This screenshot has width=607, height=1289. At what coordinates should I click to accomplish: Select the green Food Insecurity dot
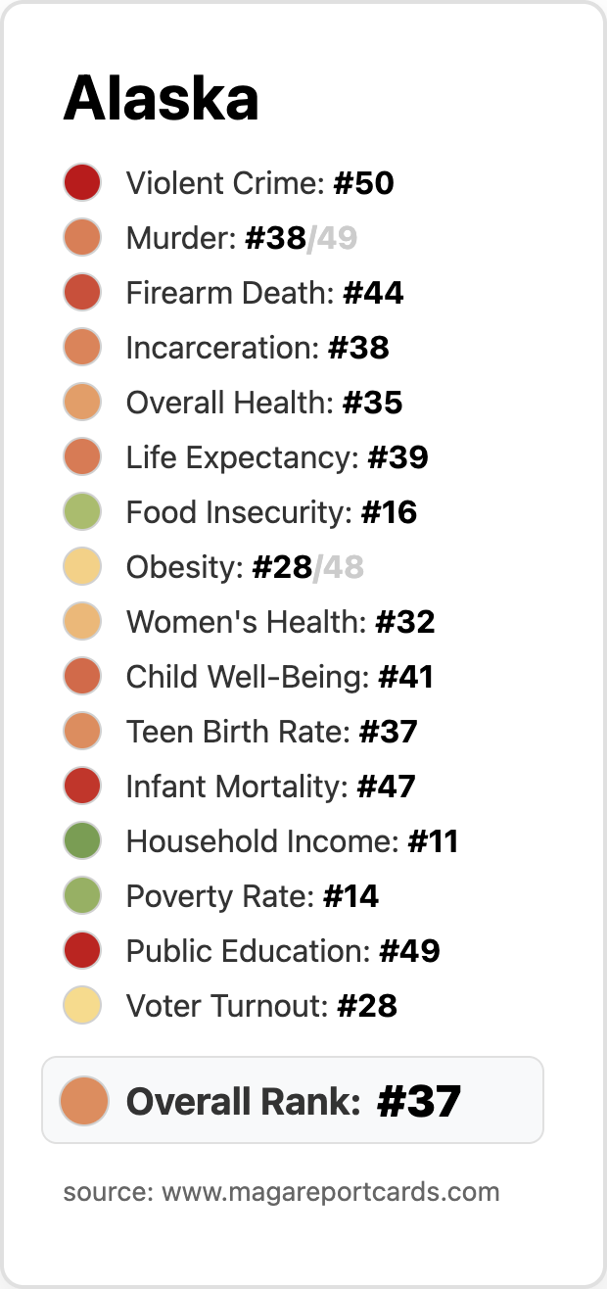tap(83, 512)
